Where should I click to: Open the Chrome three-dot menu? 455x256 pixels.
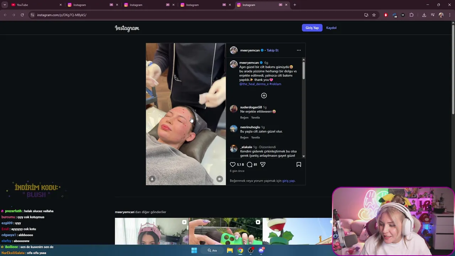click(x=450, y=15)
